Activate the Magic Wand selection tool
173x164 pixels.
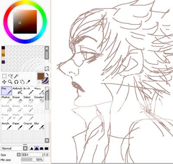pyautogui.click(x=16, y=76)
